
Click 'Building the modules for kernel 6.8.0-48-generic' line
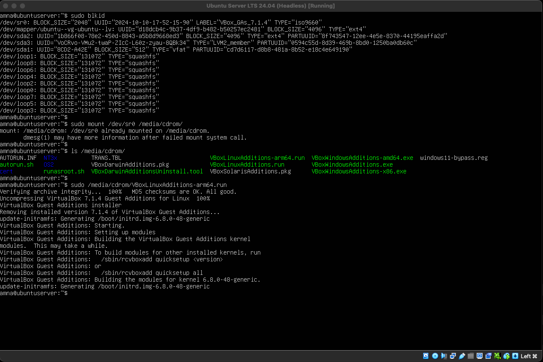[130, 280]
